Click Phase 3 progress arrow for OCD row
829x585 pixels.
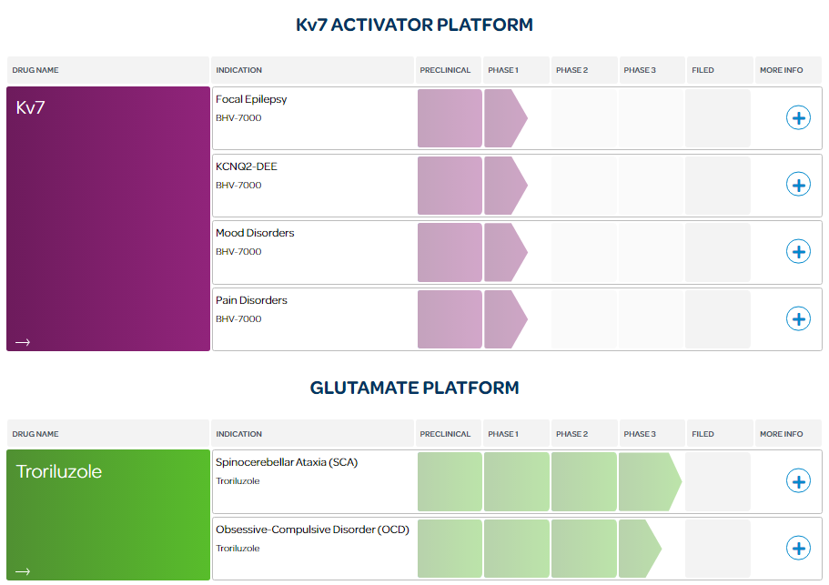[639, 548]
